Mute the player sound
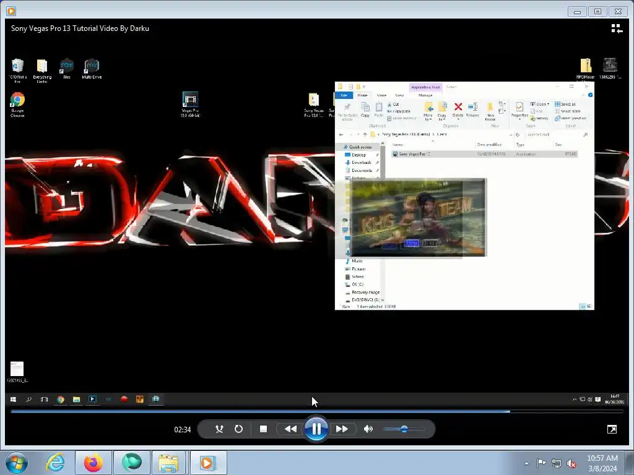The image size is (634, 475). (368, 429)
